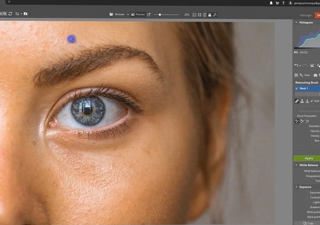Click the Copy button at the bottom
Viewport: 320px width, 225px height.
point(308,223)
